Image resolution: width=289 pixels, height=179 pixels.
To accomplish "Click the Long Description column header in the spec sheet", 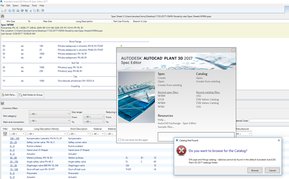I will (84, 21).
